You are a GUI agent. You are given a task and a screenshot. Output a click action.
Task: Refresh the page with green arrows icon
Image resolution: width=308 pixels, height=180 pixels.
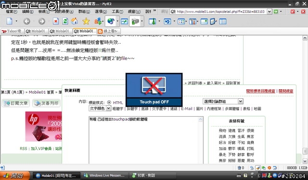tap(65, 21)
